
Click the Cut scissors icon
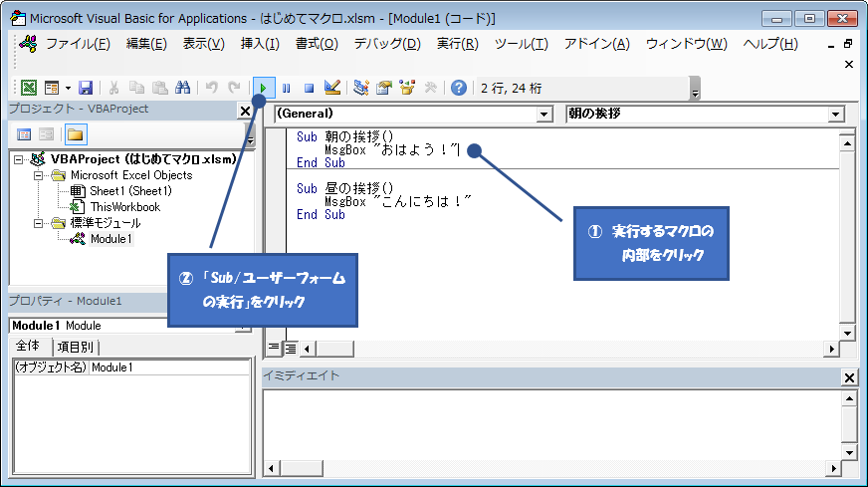114,88
